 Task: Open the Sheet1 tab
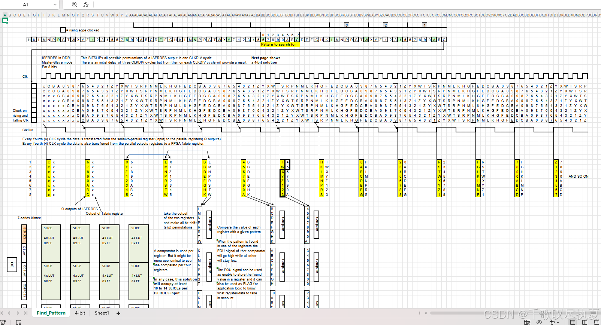coord(102,313)
